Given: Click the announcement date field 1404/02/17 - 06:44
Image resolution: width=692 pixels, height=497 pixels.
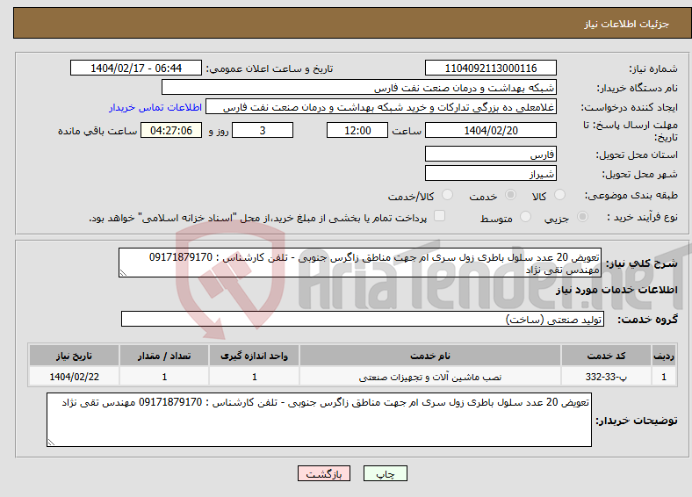Looking at the screenshot, I should pyautogui.click(x=136, y=68).
